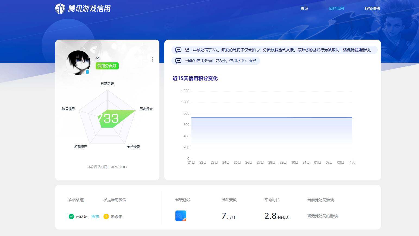Click the 800 y-axis value
Image resolution: width=419 pixels, height=236 pixels.
(186, 113)
